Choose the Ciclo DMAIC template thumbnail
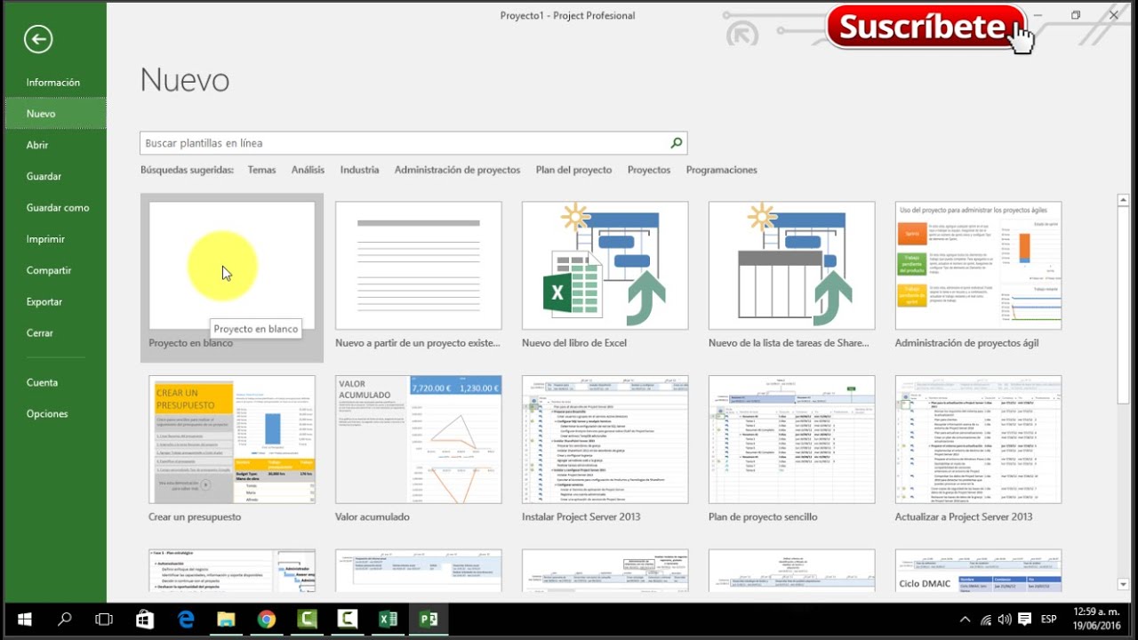This screenshot has height=640, width=1138. pyautogui.click(x=978, y=571)
